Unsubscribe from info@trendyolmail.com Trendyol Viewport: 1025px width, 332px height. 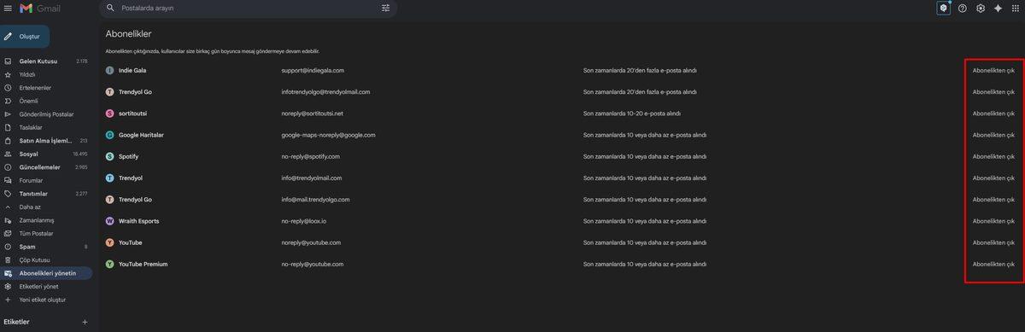[993, 178]
